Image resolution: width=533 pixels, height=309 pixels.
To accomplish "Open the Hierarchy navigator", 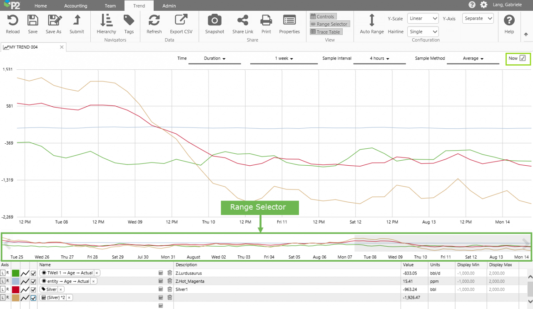I will tap(106, 20).
